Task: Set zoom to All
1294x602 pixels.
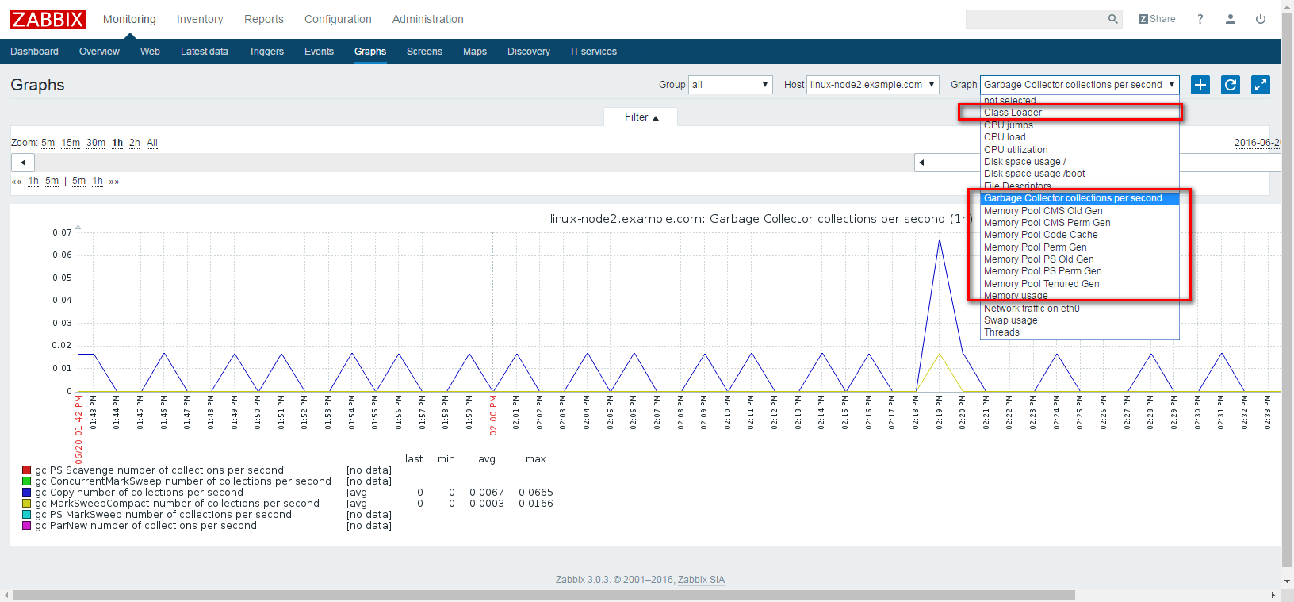Action: tap(152, 143)
